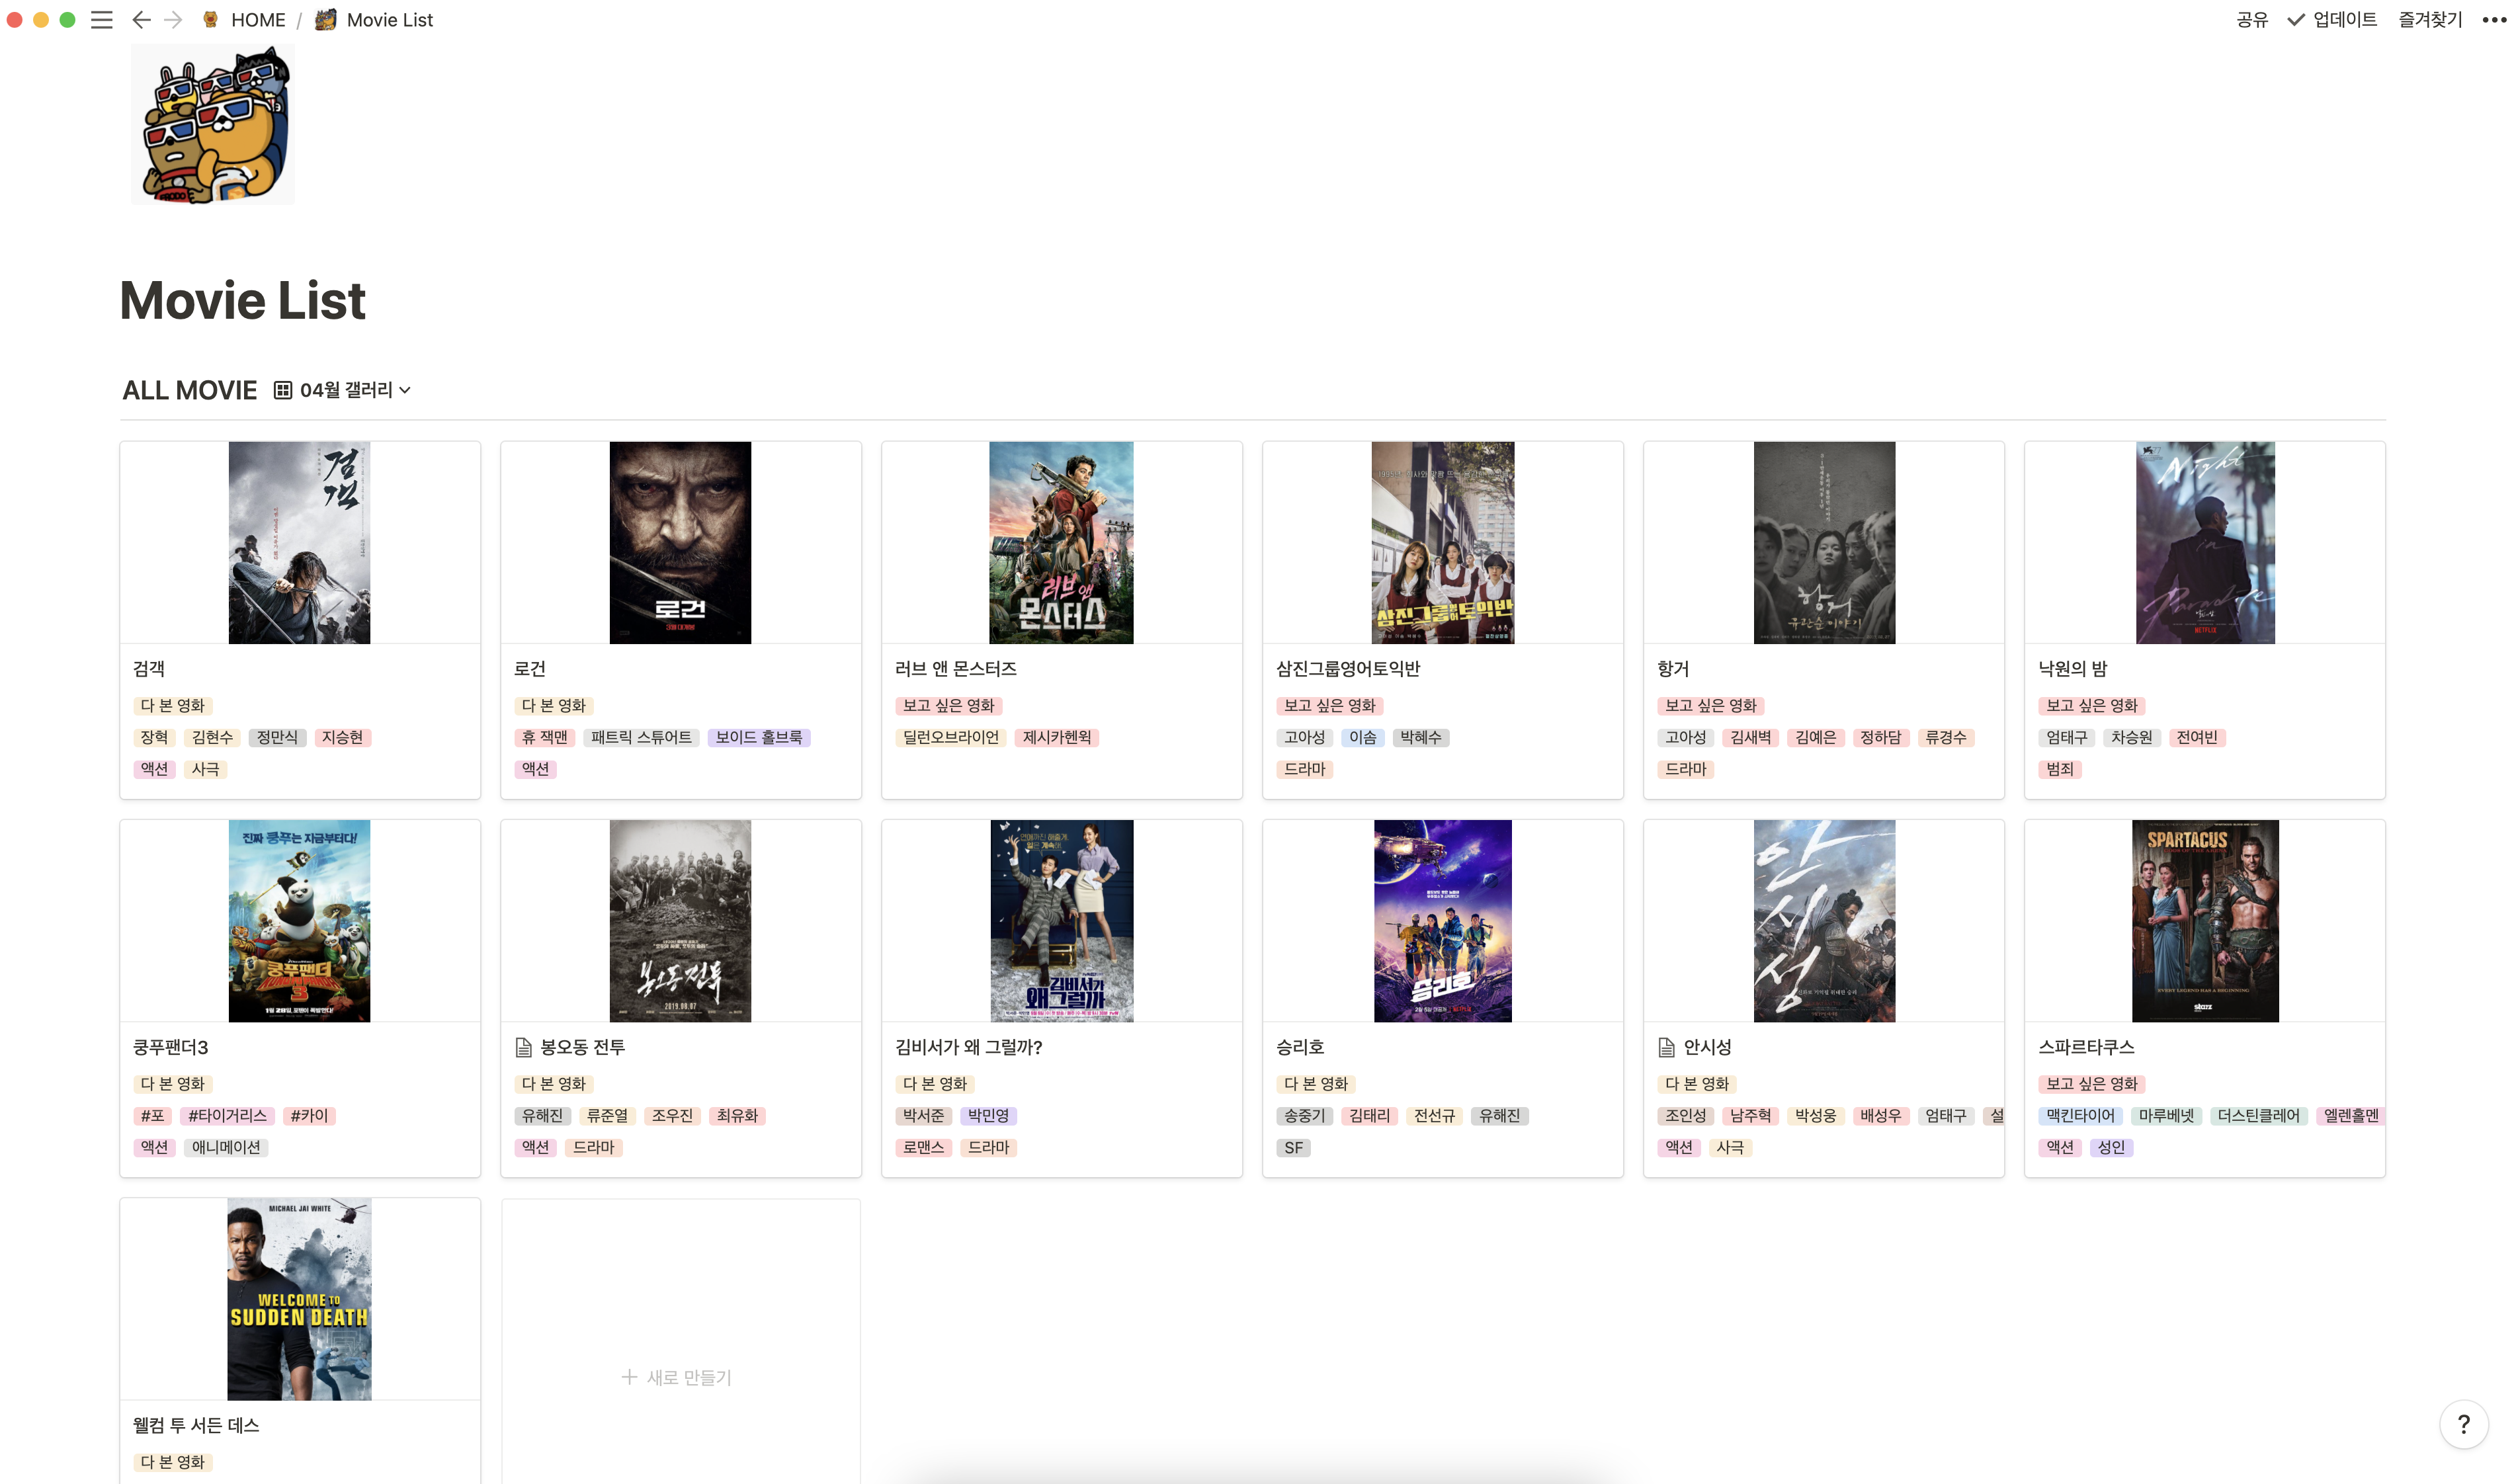
Task: Click the 이솜 tag
Action: pyautogui.click(x=1362, y=737)
